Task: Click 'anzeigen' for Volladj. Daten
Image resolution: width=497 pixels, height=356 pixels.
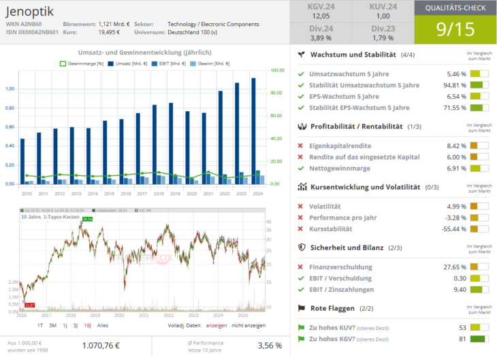Action: 215,325
